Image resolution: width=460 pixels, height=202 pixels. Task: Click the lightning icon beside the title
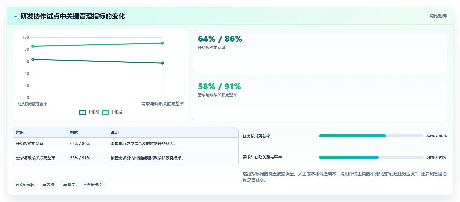(16, 16)
